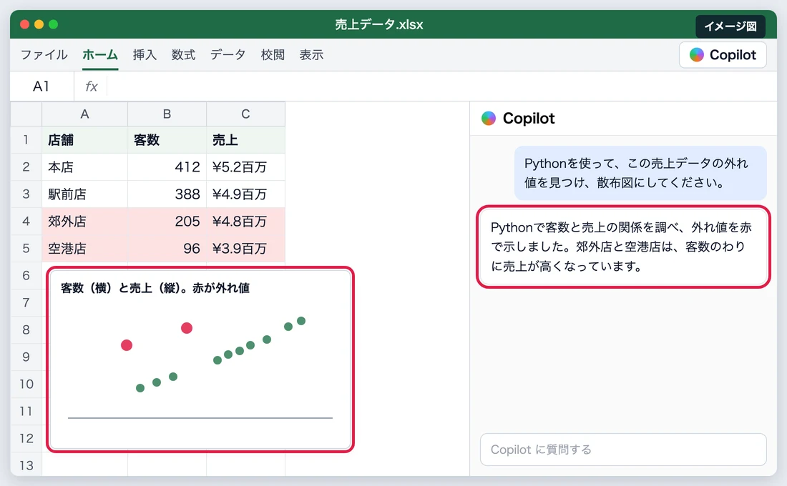Viewport: 787px width, 486px height.
Task: Click the Copilot pane header logo icon
Action: pyautogui.click(x=489, y=119)
